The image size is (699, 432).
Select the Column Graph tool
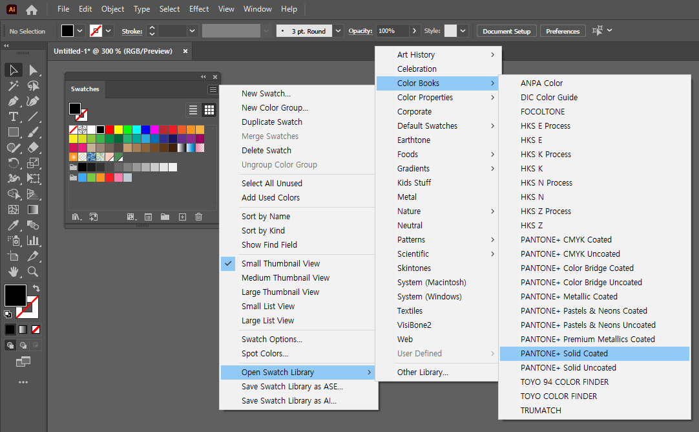(x=33, y=241)
